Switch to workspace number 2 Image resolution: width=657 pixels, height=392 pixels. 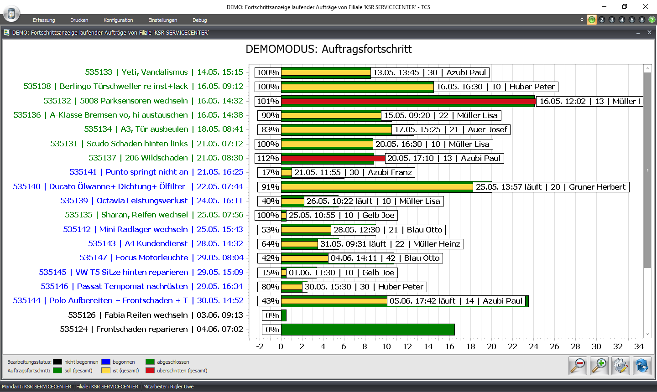coord(602,20)
